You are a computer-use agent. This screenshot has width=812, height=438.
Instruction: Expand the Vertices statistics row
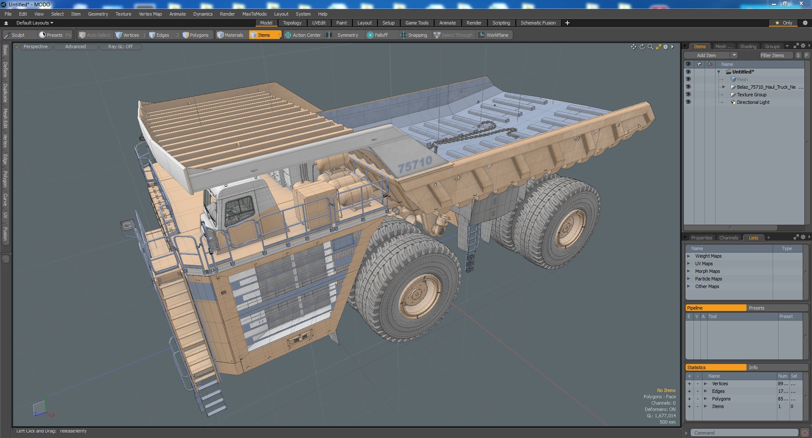coord(705,384)
